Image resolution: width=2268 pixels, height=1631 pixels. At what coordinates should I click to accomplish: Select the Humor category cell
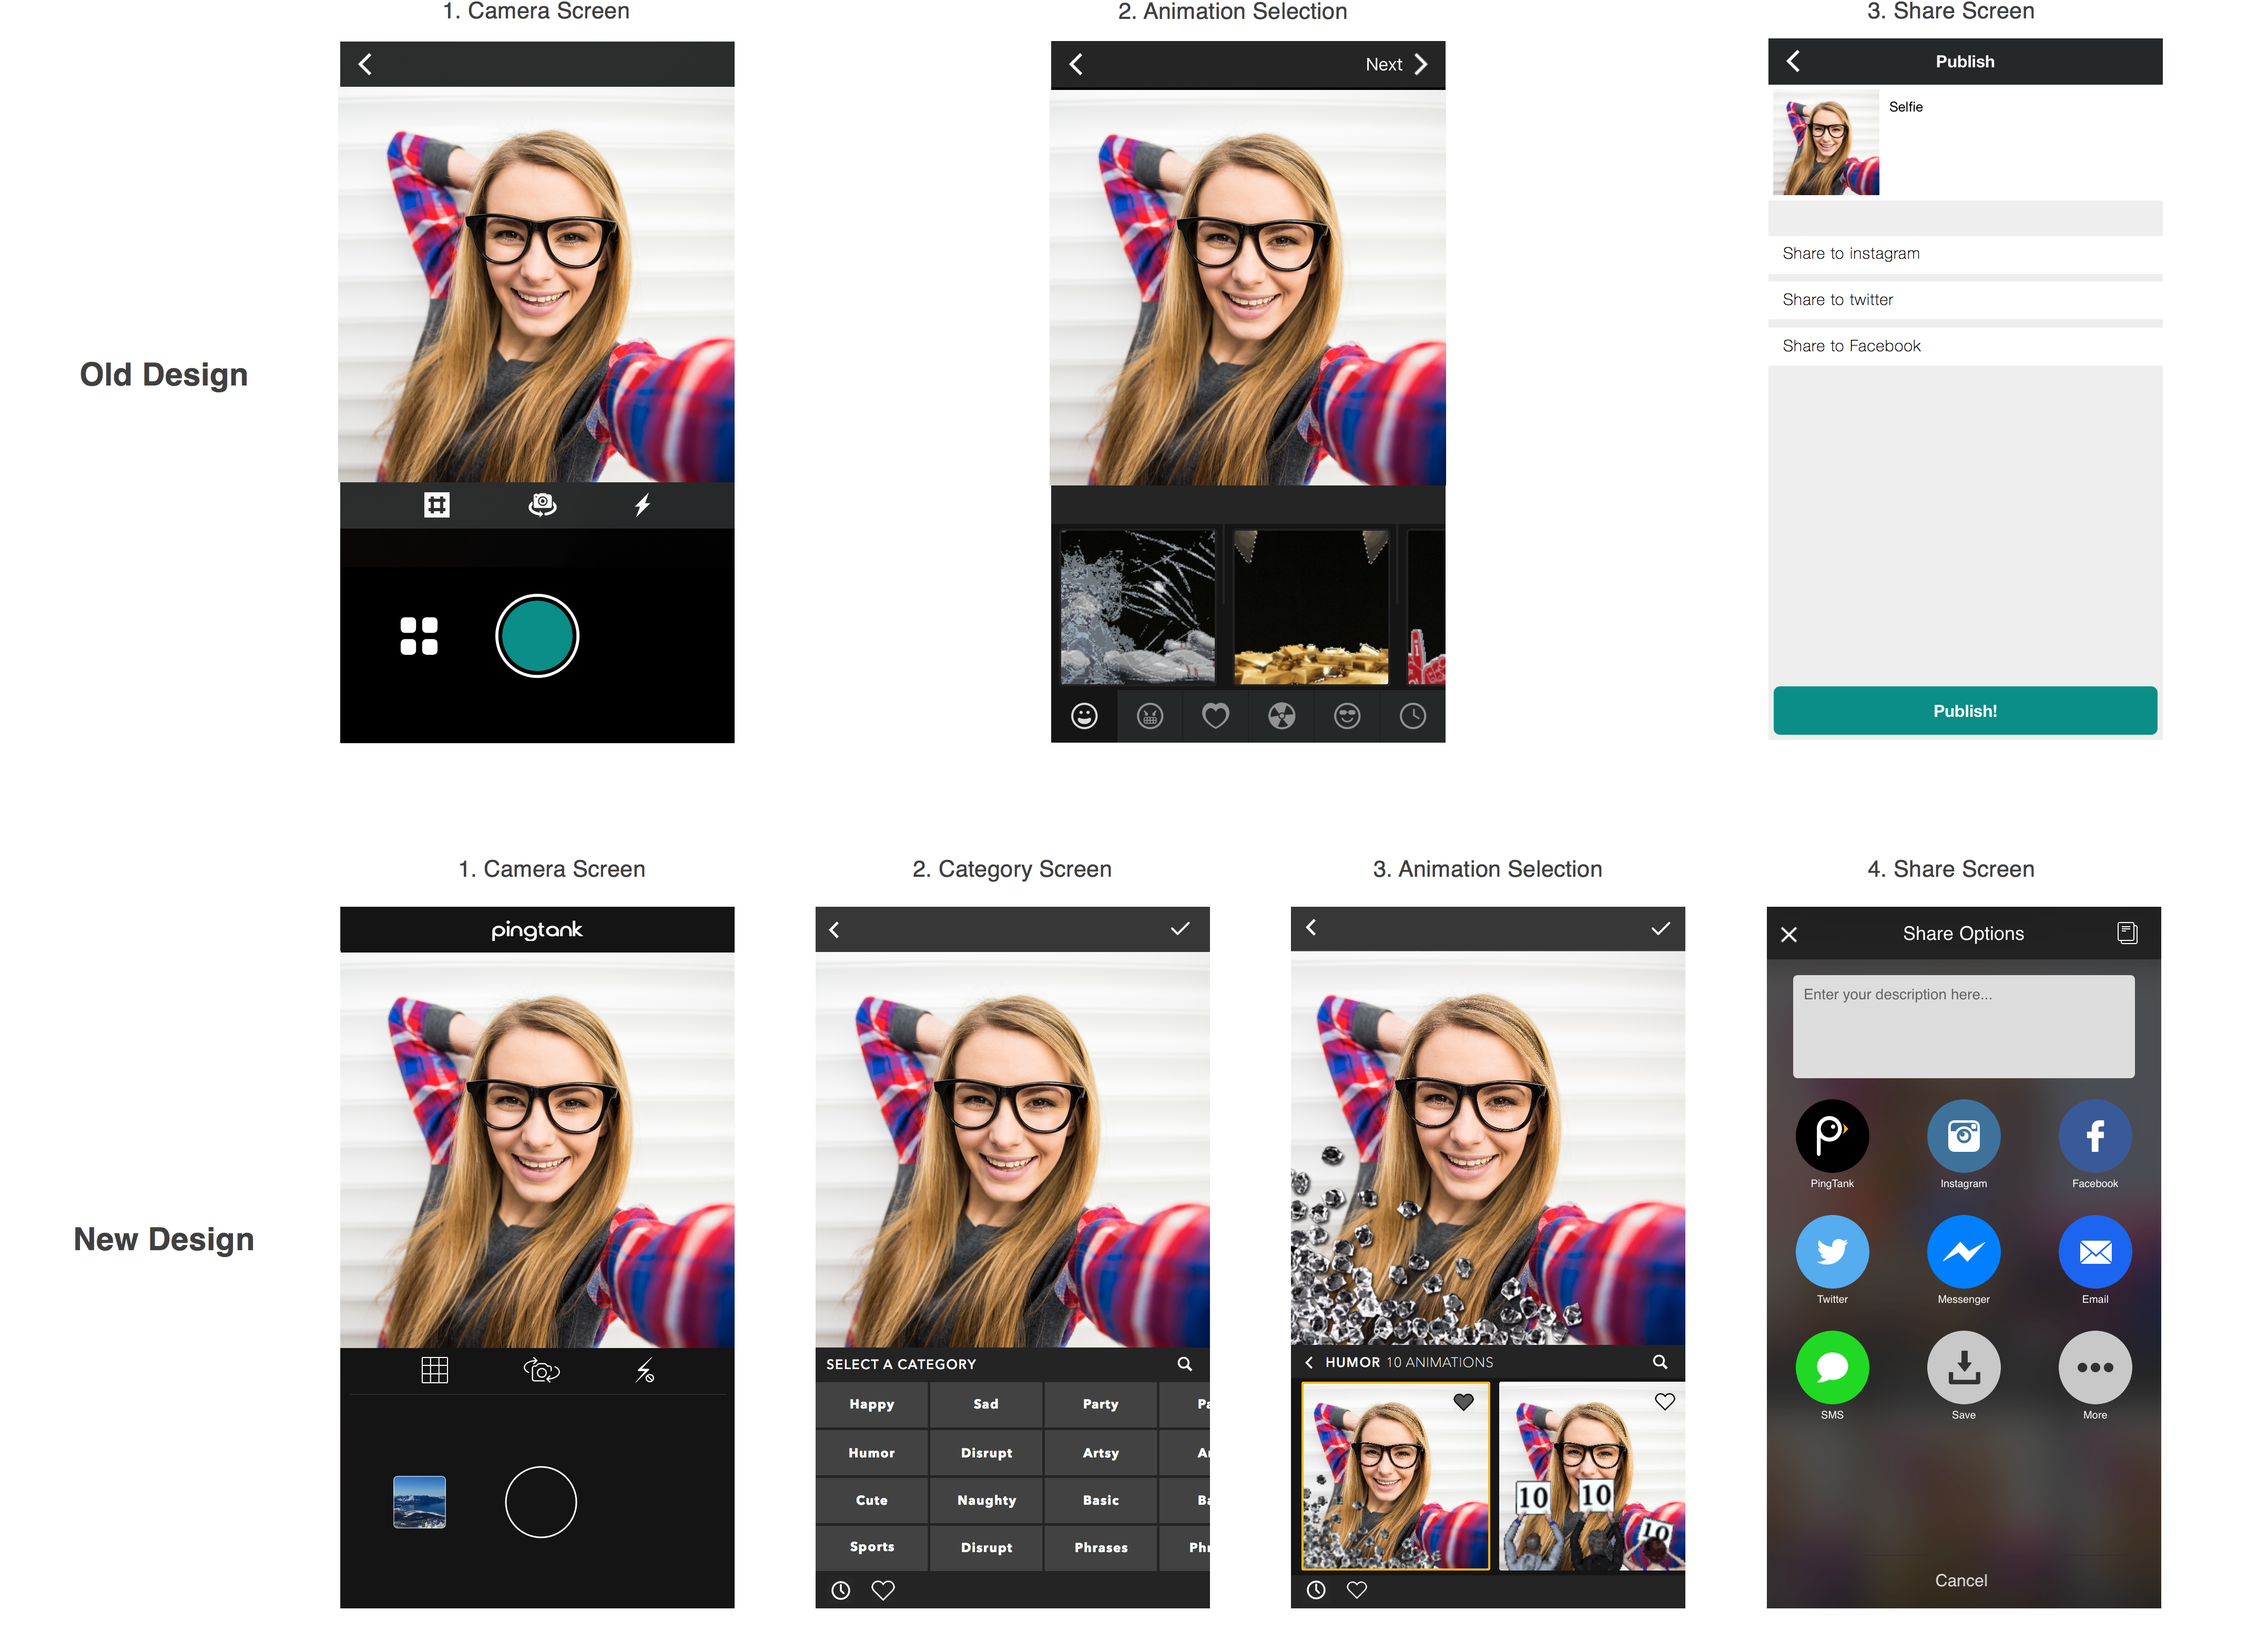click(x=871, y=1452)
